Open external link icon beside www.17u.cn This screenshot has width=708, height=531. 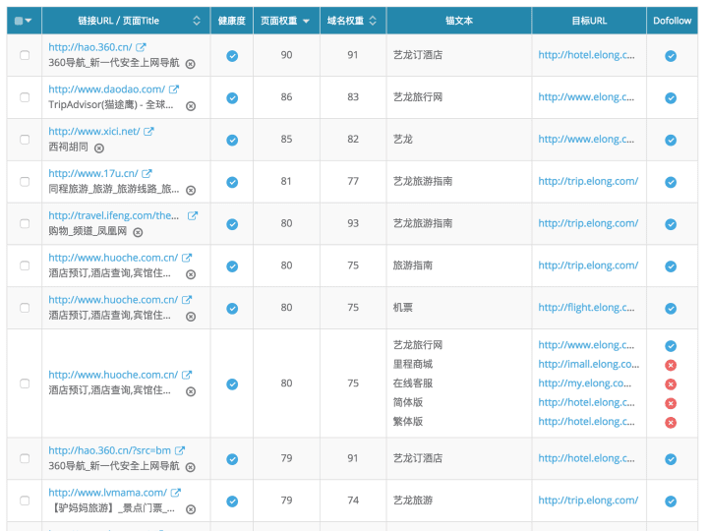point(147,173)
